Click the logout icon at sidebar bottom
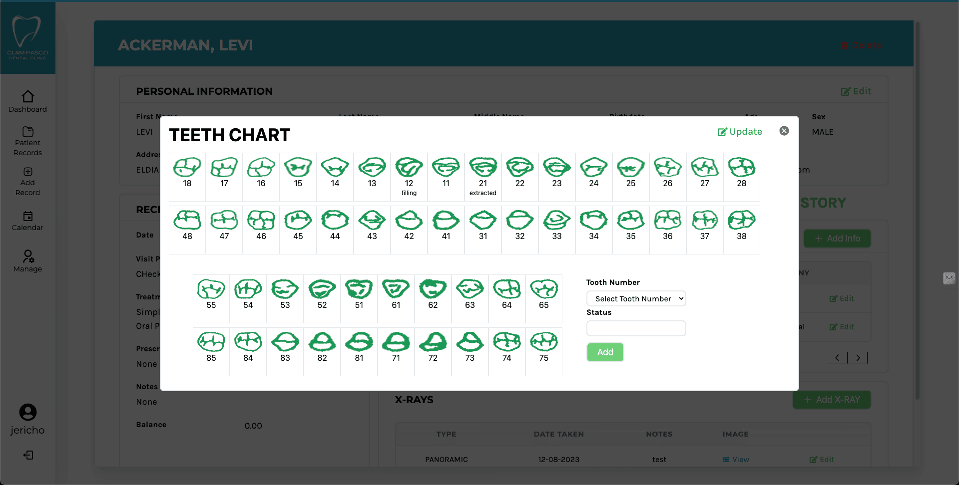 click(28, 455)
